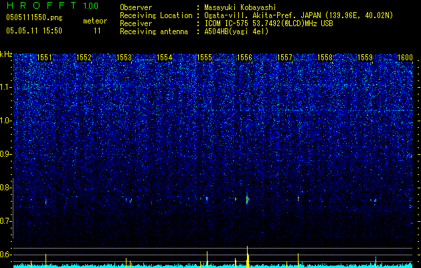Select the word meteor above the count
The image size is (421, 268).
pyautogui.click(x=95, y=21)
